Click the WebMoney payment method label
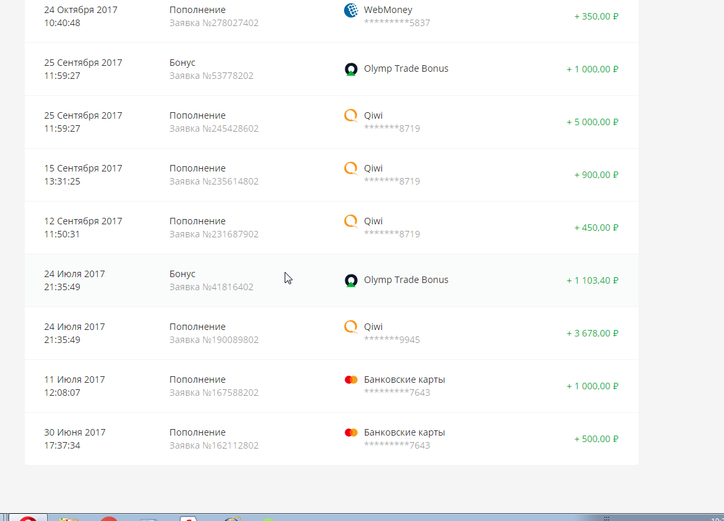This screenshot has width=724, height=521. click(388, 10)
